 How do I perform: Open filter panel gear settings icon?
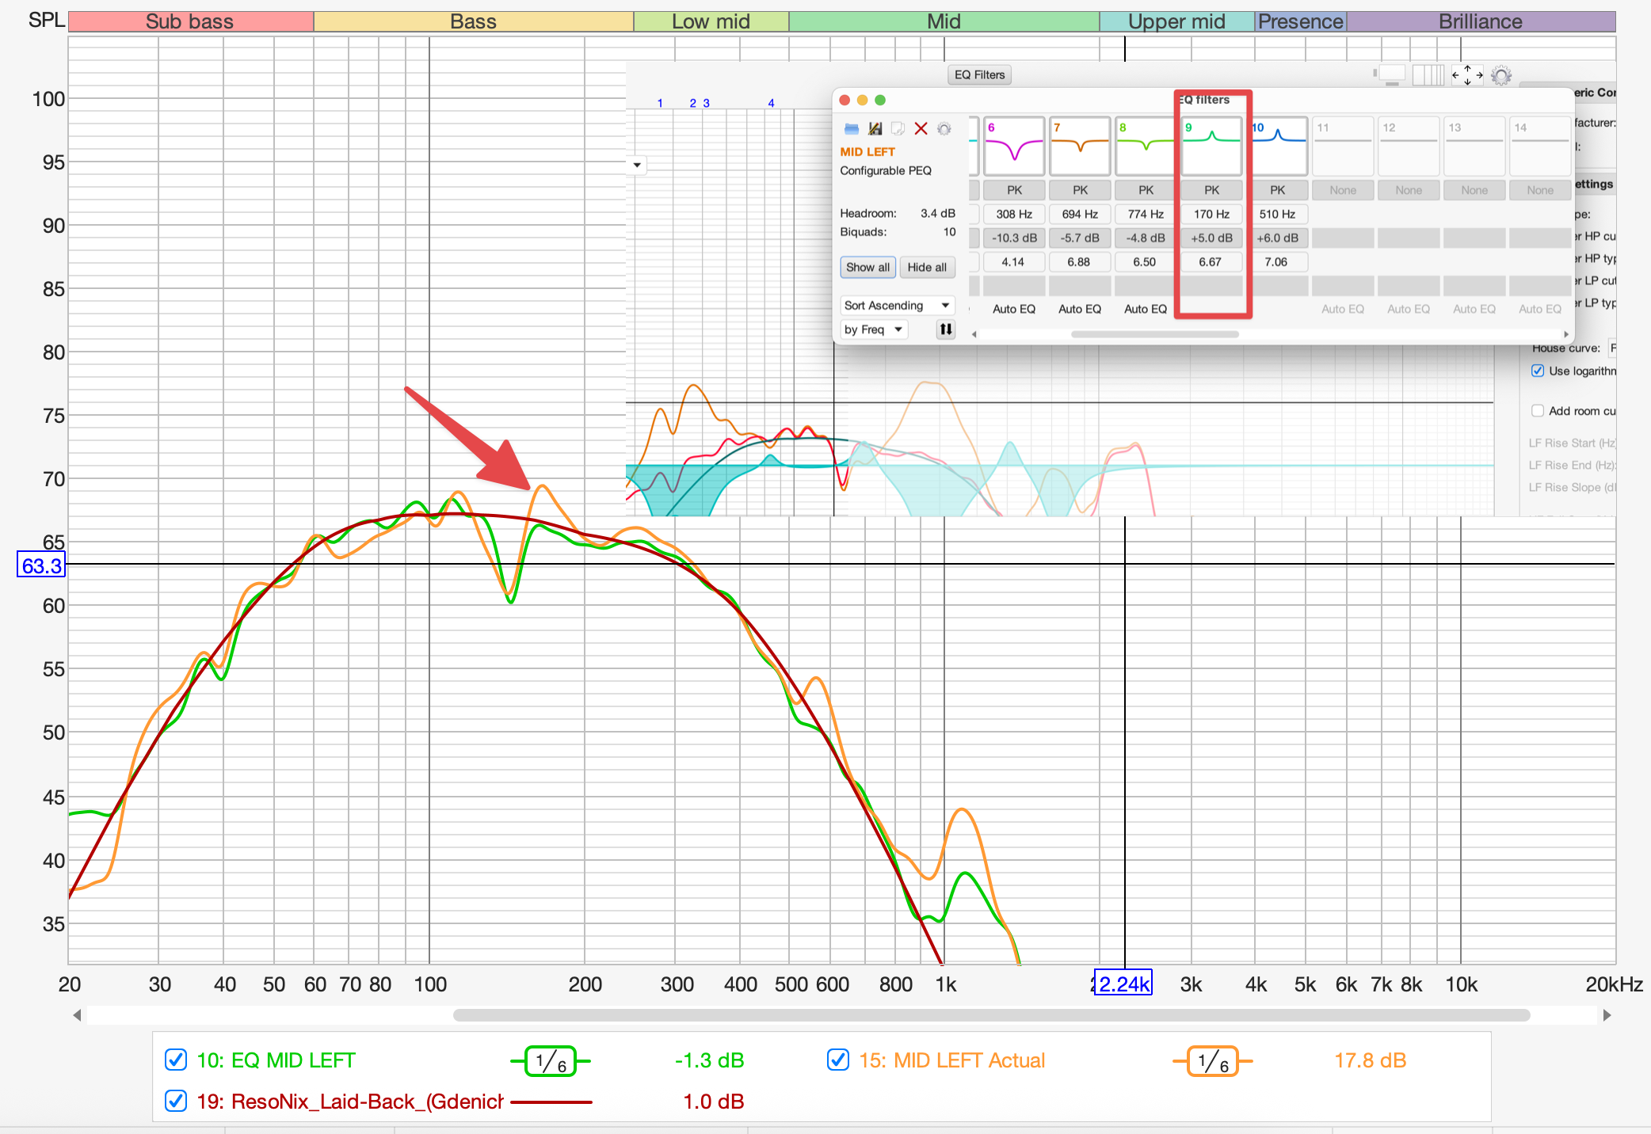pyautogui.click(x=944, y=129)
